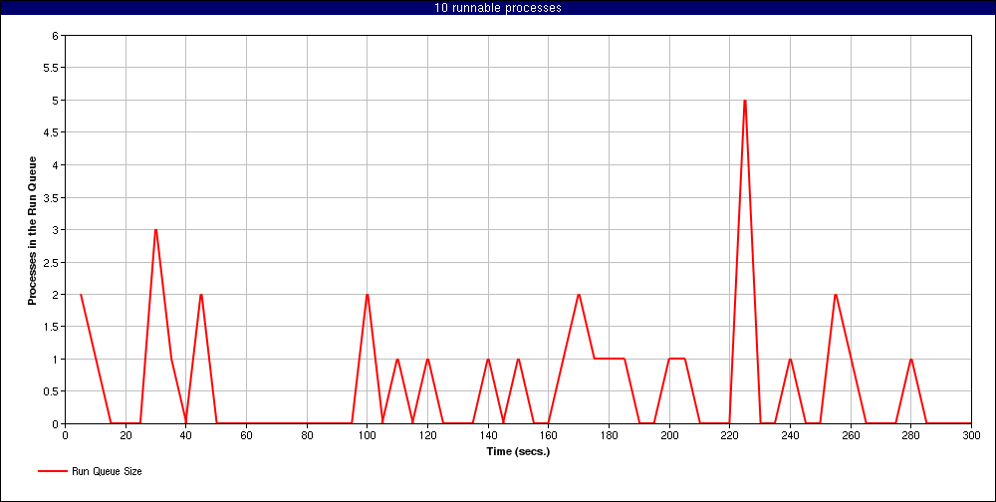This screenshot has width=996, height=502.
Task: Click x-axis tick label '20'
Action: [125, 435]
